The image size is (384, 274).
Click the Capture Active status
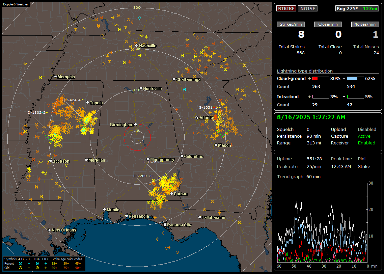(364, 136)
